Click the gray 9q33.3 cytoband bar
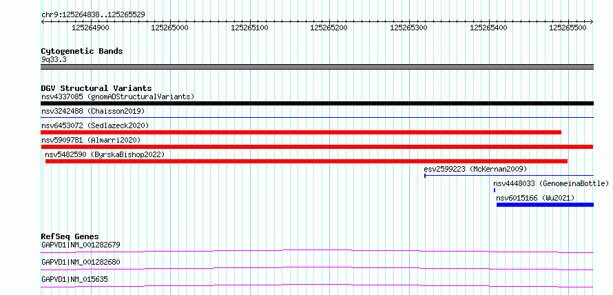Screen dimensions: 613x295 (x=317, y=67)
